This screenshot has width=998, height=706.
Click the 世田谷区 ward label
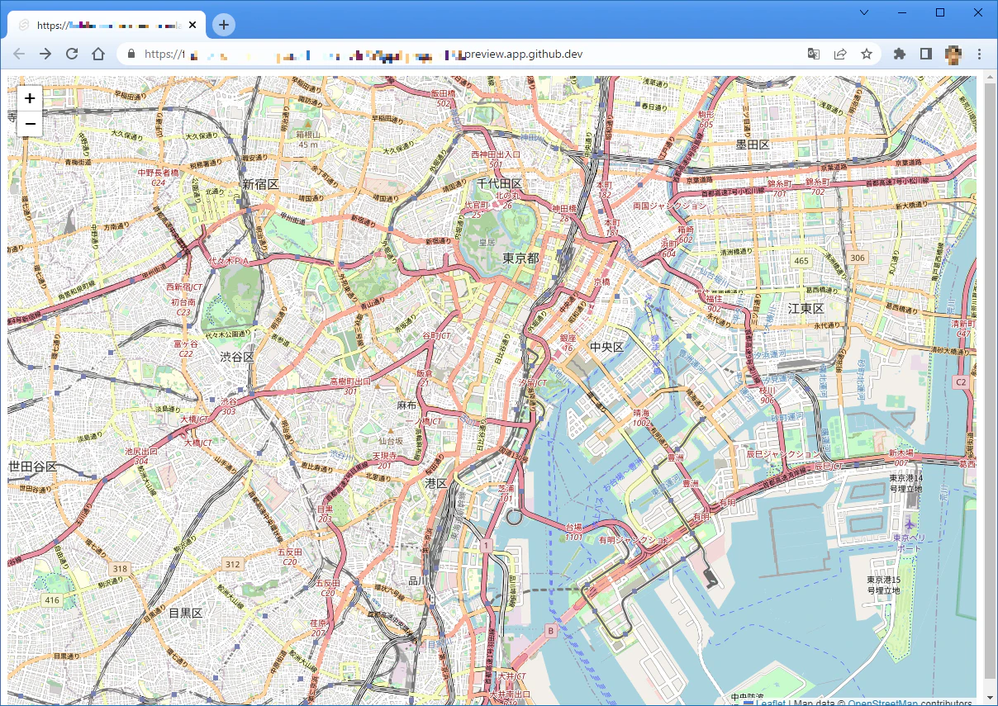coord(33,467)
